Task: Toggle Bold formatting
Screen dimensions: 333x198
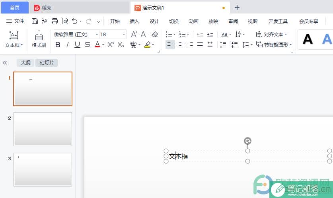Action: (x=58, y=45)
